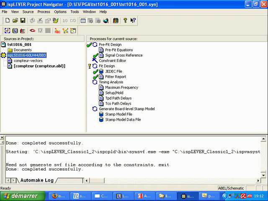Viewport: 268px width, 201px height.
Task: Click the red loop arrow toolbar icon
Action: pos(32,31)
